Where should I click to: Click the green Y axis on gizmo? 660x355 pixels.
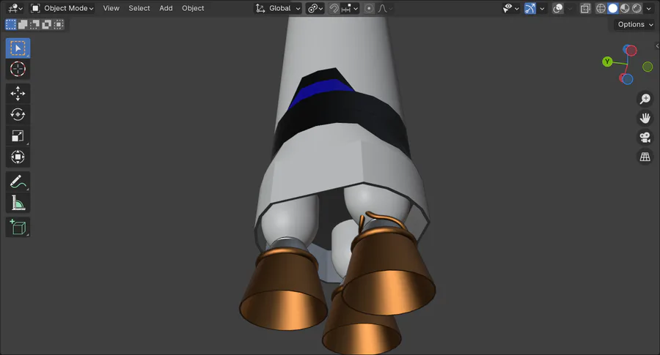tap(607, 61)
